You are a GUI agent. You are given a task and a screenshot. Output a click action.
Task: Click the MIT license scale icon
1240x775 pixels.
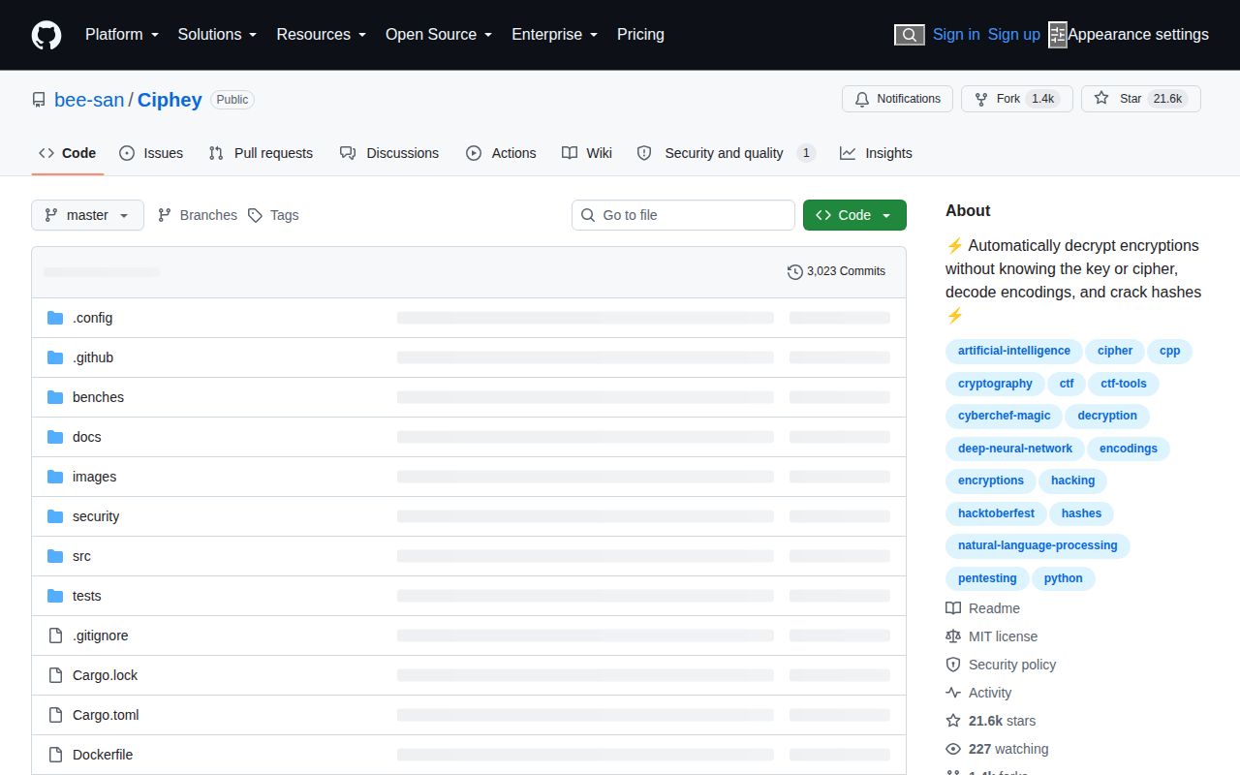pos(953,636)
